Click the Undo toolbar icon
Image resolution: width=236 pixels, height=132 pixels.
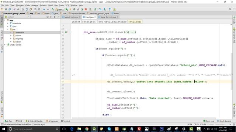coord(14,9)
